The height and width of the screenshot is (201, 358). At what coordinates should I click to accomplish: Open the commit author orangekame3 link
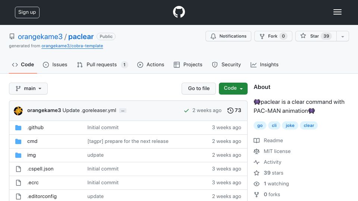44,110
